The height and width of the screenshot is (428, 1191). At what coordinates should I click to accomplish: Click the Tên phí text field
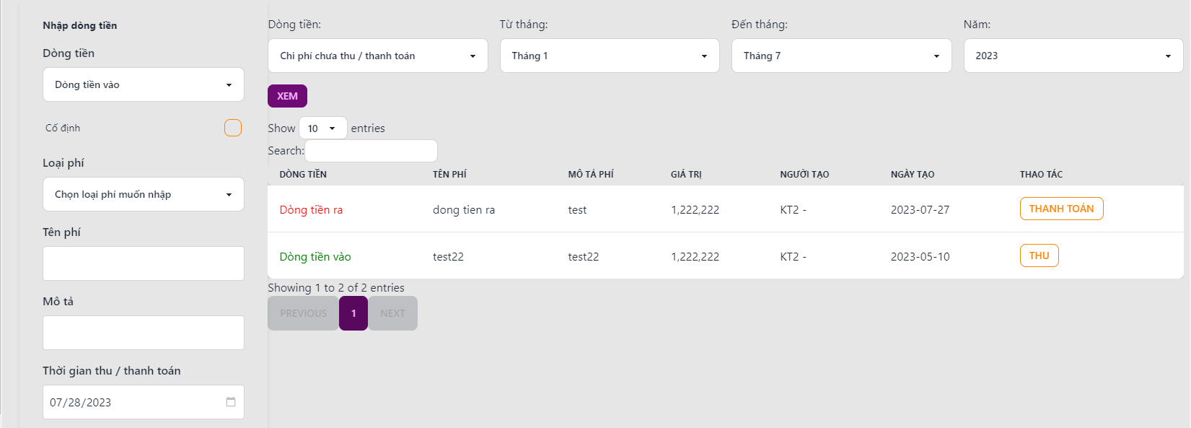click(x=144, y=263)
